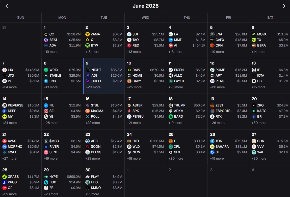Click the $404.1K AI unlock value
290x197 pixels.
199,46
